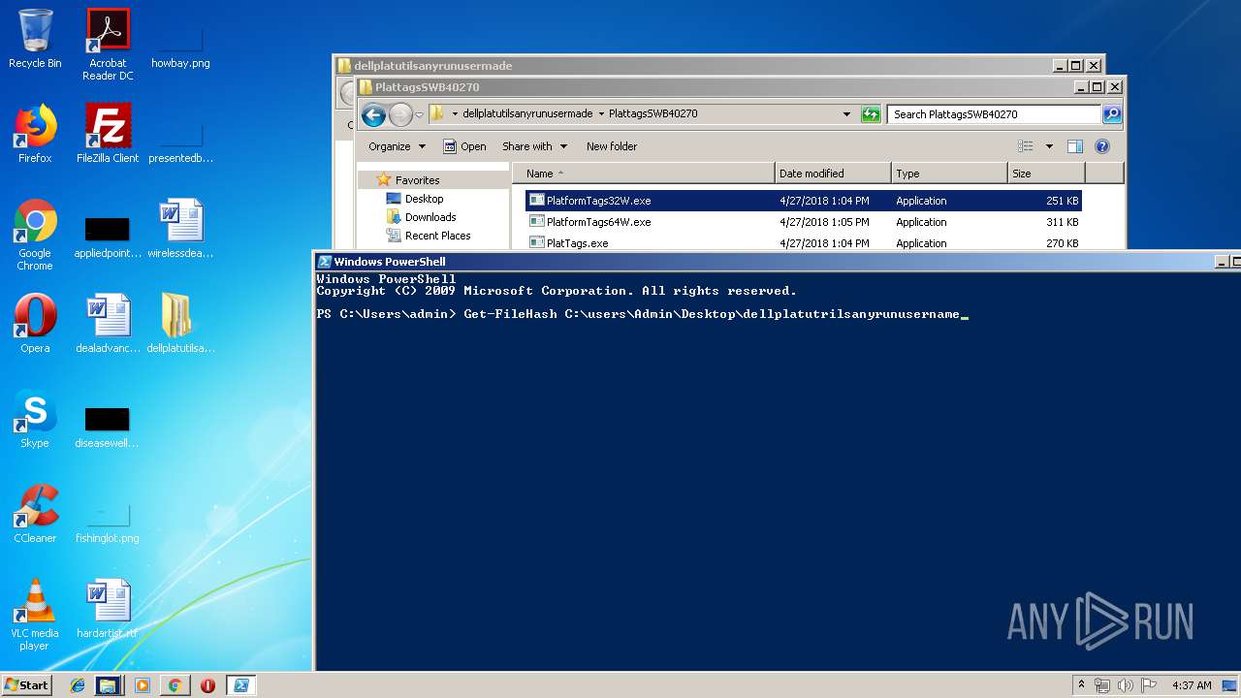
Task: Launch Opera from the desktop
Action: click(x=35, y=324)
